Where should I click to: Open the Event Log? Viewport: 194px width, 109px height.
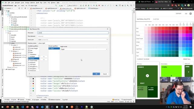[116, 100]
